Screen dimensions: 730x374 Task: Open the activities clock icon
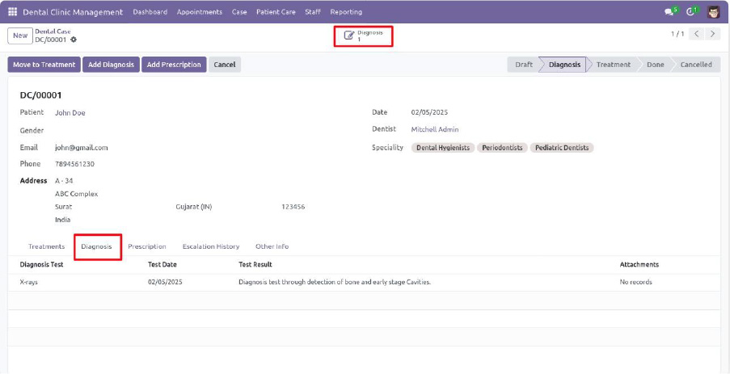(691, 12)
